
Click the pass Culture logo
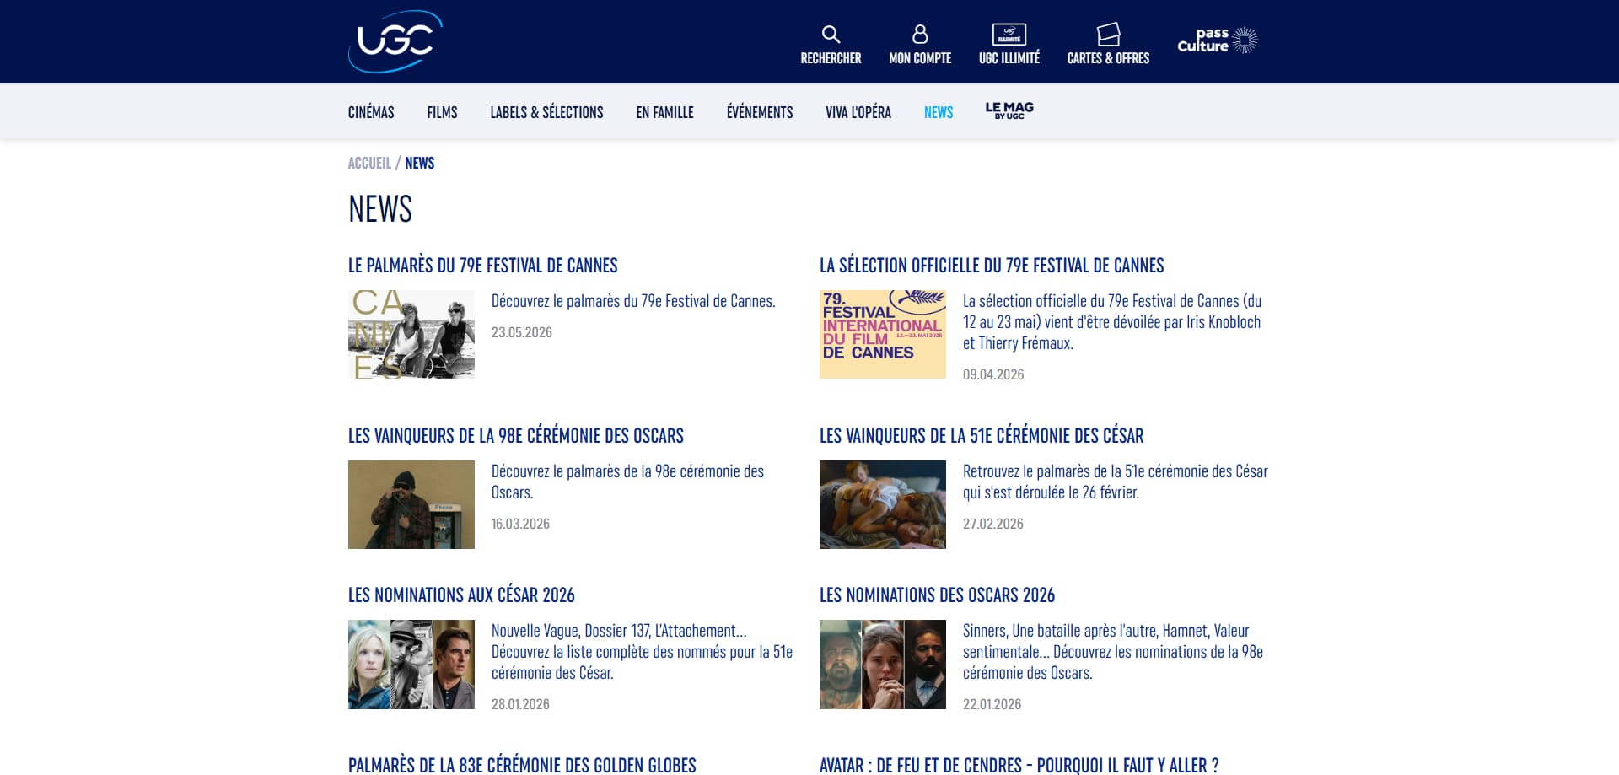[x=1218, y=40]
